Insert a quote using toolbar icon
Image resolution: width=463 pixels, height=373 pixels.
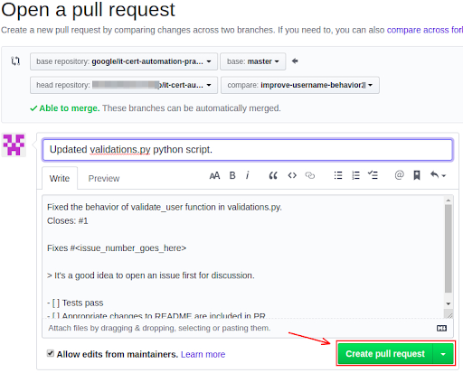[x=273, y=175]
